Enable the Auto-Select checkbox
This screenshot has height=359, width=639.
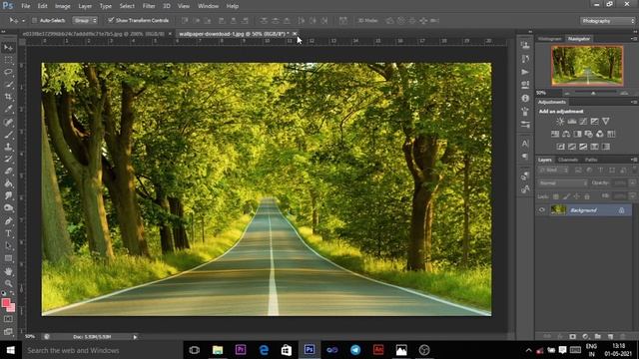click(34, 20)
